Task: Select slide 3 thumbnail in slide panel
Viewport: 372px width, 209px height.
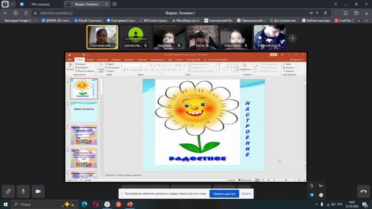Action: tap(84, 135)
